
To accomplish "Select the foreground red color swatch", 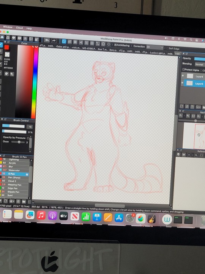I will tap(6, 47).
